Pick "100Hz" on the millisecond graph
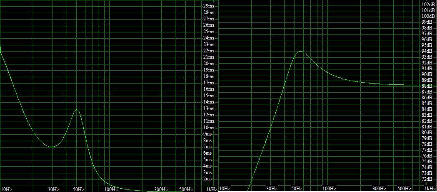 pyautogui.click(x=111, y=190)
